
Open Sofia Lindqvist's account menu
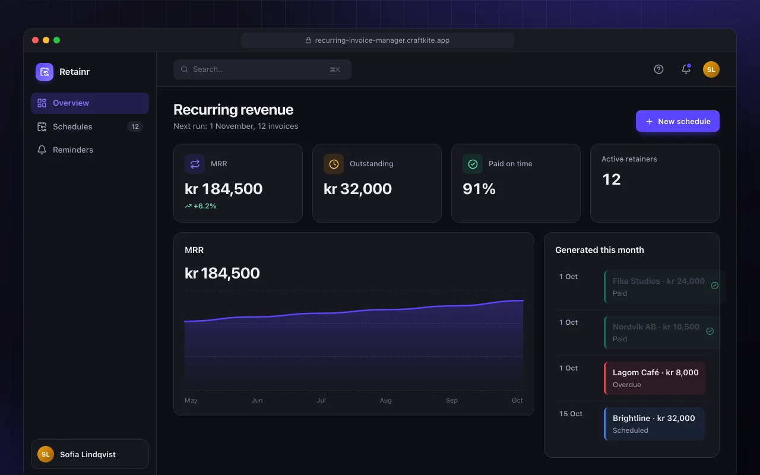tap(90, 454)
